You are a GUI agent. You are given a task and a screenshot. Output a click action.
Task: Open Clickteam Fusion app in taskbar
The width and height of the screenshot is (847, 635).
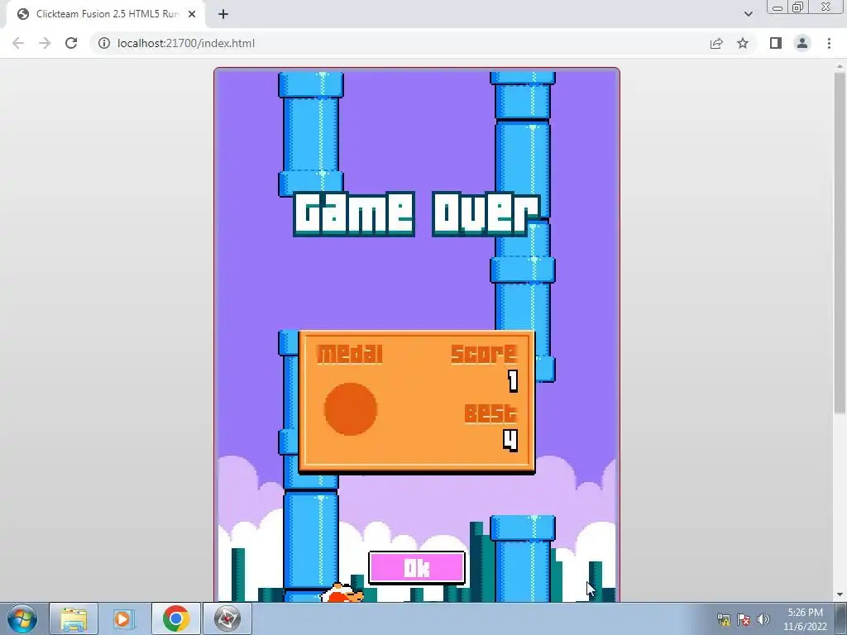pyautogui.click(x=227, y=618)
